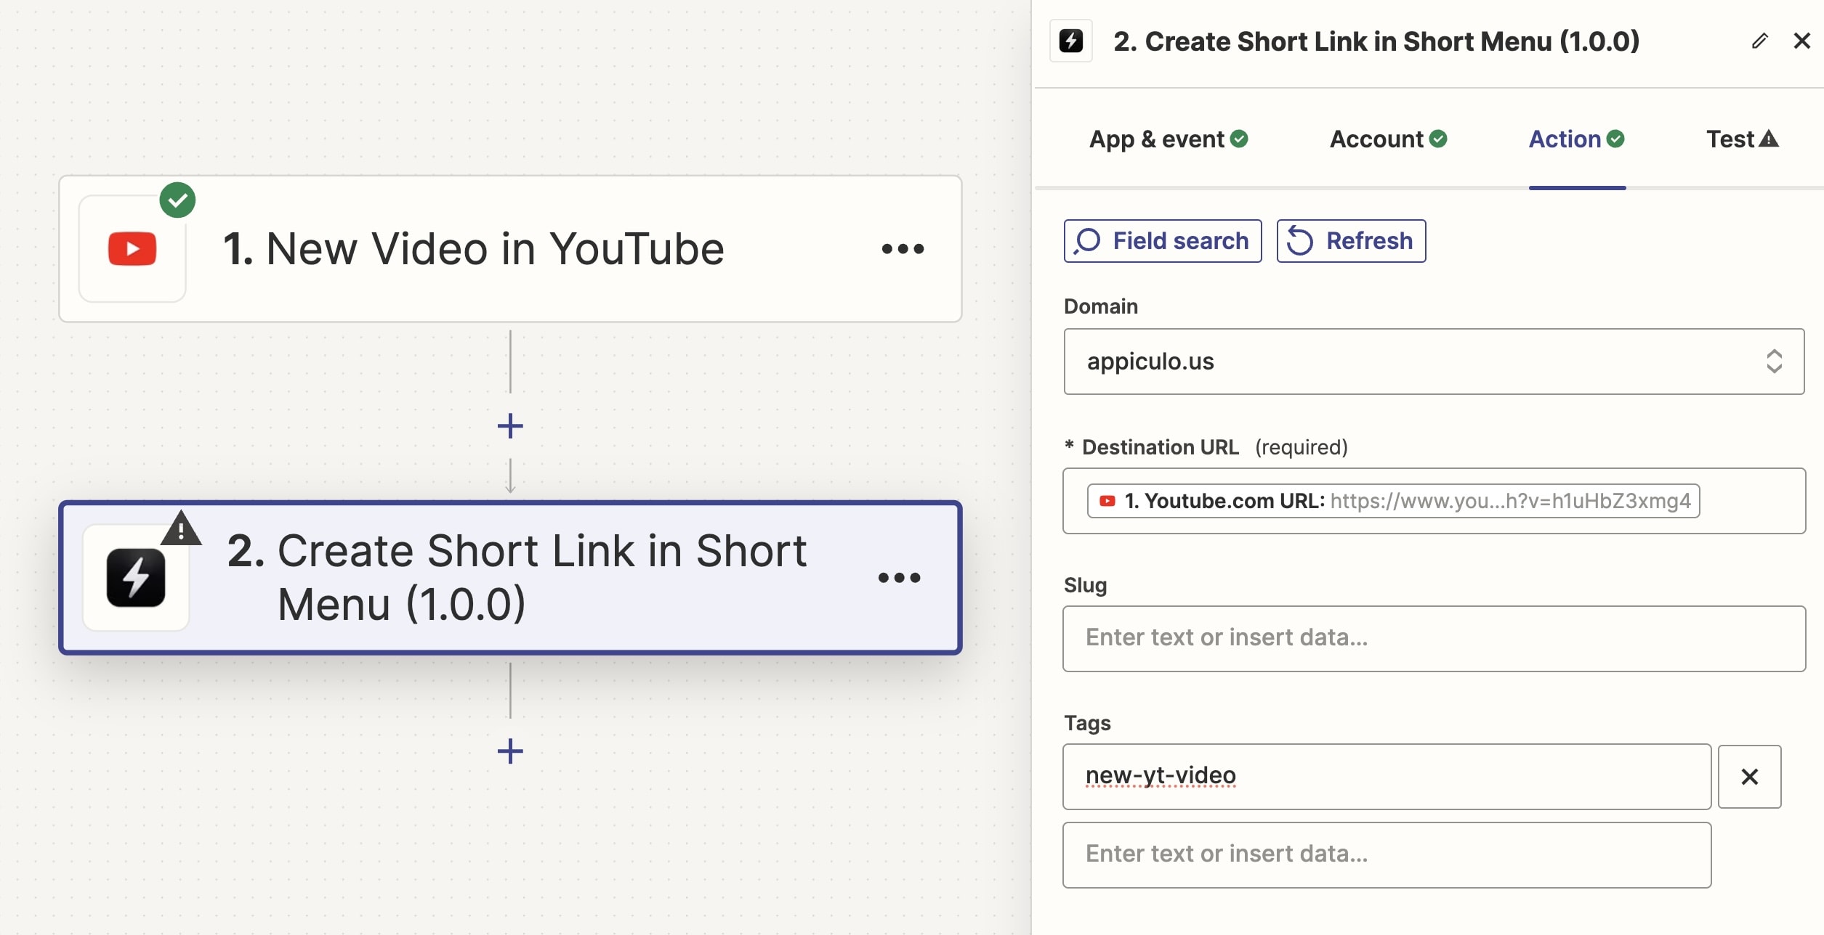Image resolution: width=1824 pixels, height=935 pixels.
Task: Click the Short Menu lightning icon in step 2
Action: pyautogui.click(x=136, y=578)
